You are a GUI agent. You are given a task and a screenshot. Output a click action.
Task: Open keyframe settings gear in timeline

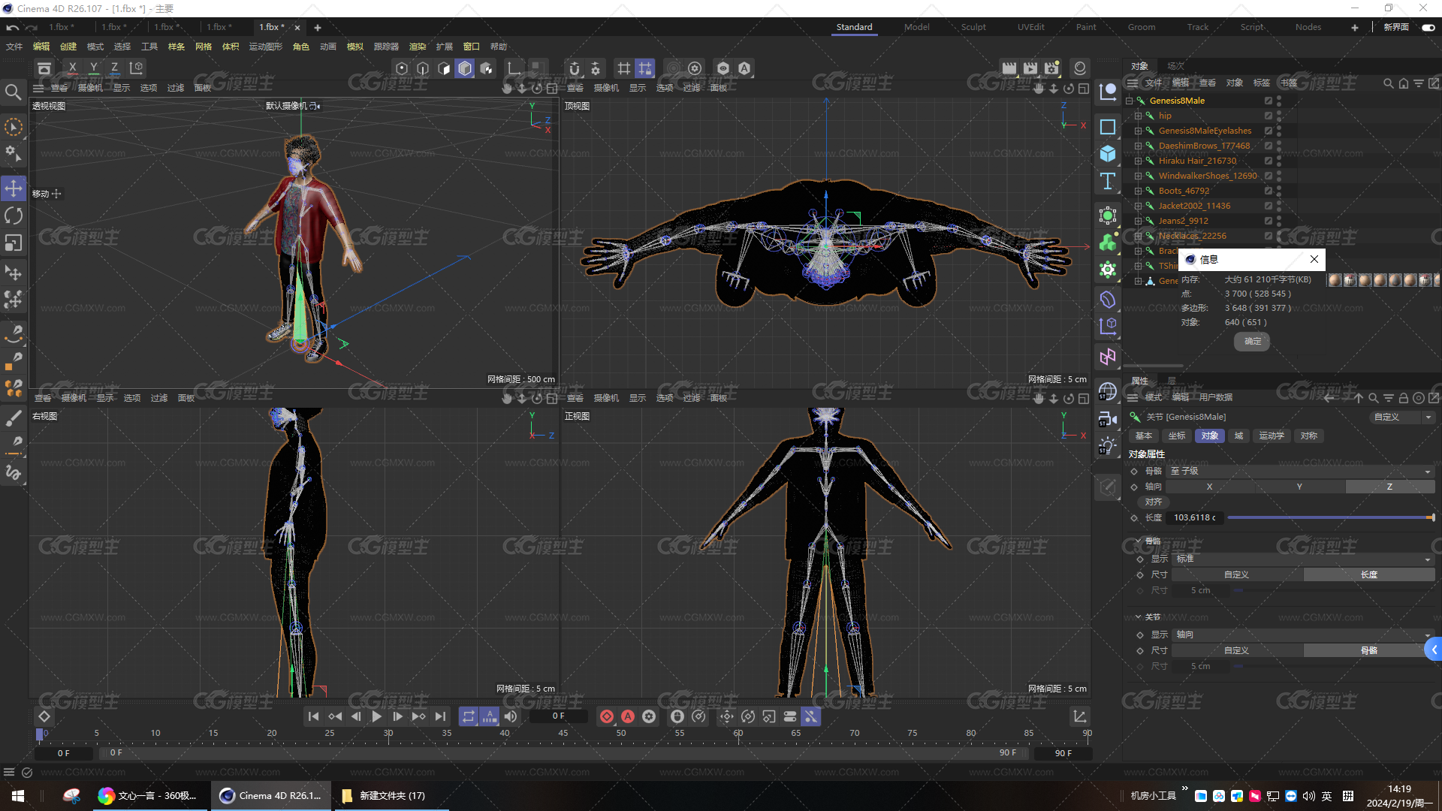pyautogui.click(x=649, y=716)
